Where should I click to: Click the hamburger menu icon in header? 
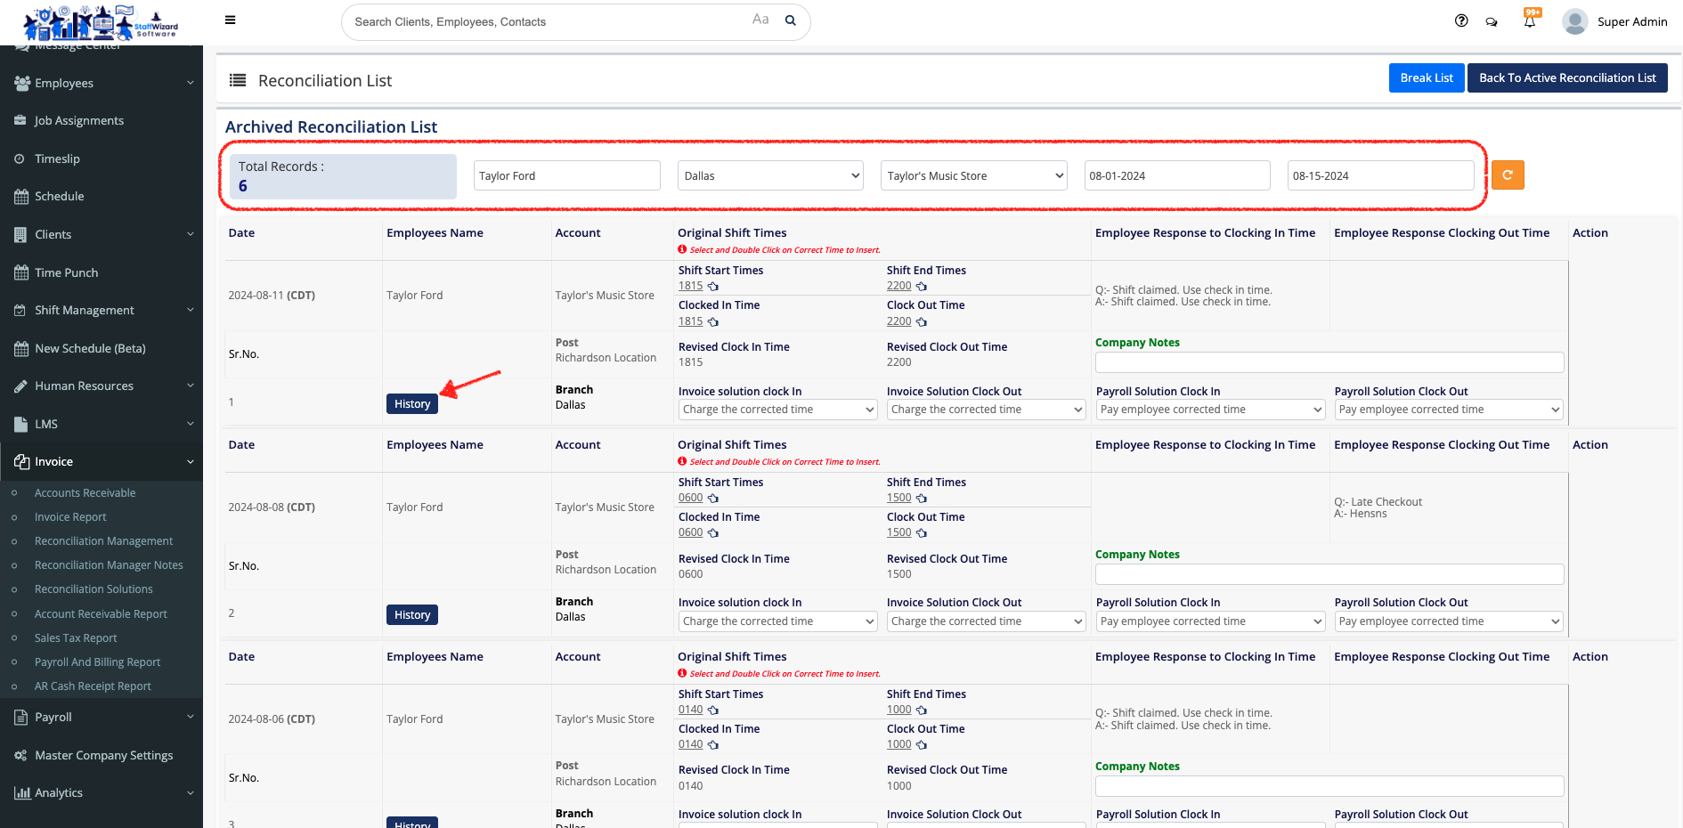click(x=231, y=20)
